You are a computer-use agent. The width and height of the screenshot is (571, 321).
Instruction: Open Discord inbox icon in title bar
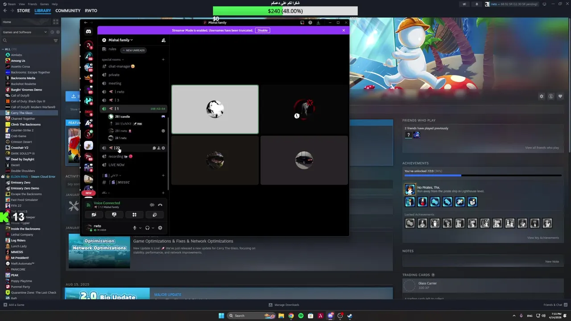tap(302, 22)
